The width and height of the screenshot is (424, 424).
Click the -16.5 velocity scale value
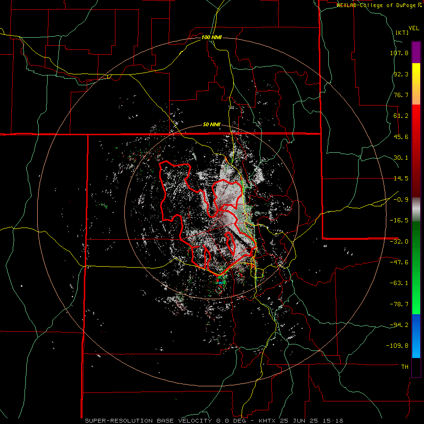coord(399,220)
